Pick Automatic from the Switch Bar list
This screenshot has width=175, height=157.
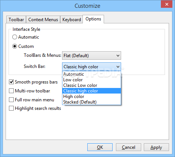click(91, 74)
